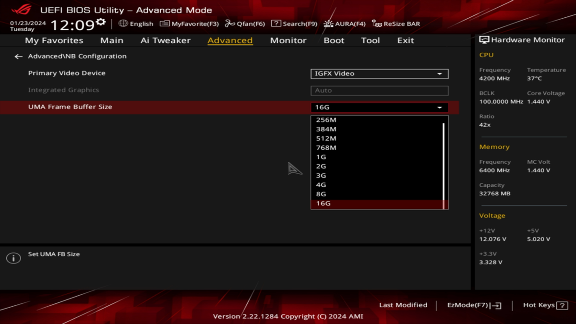
Task: Open the Monitor tab
Action: (x=288, y=40)
